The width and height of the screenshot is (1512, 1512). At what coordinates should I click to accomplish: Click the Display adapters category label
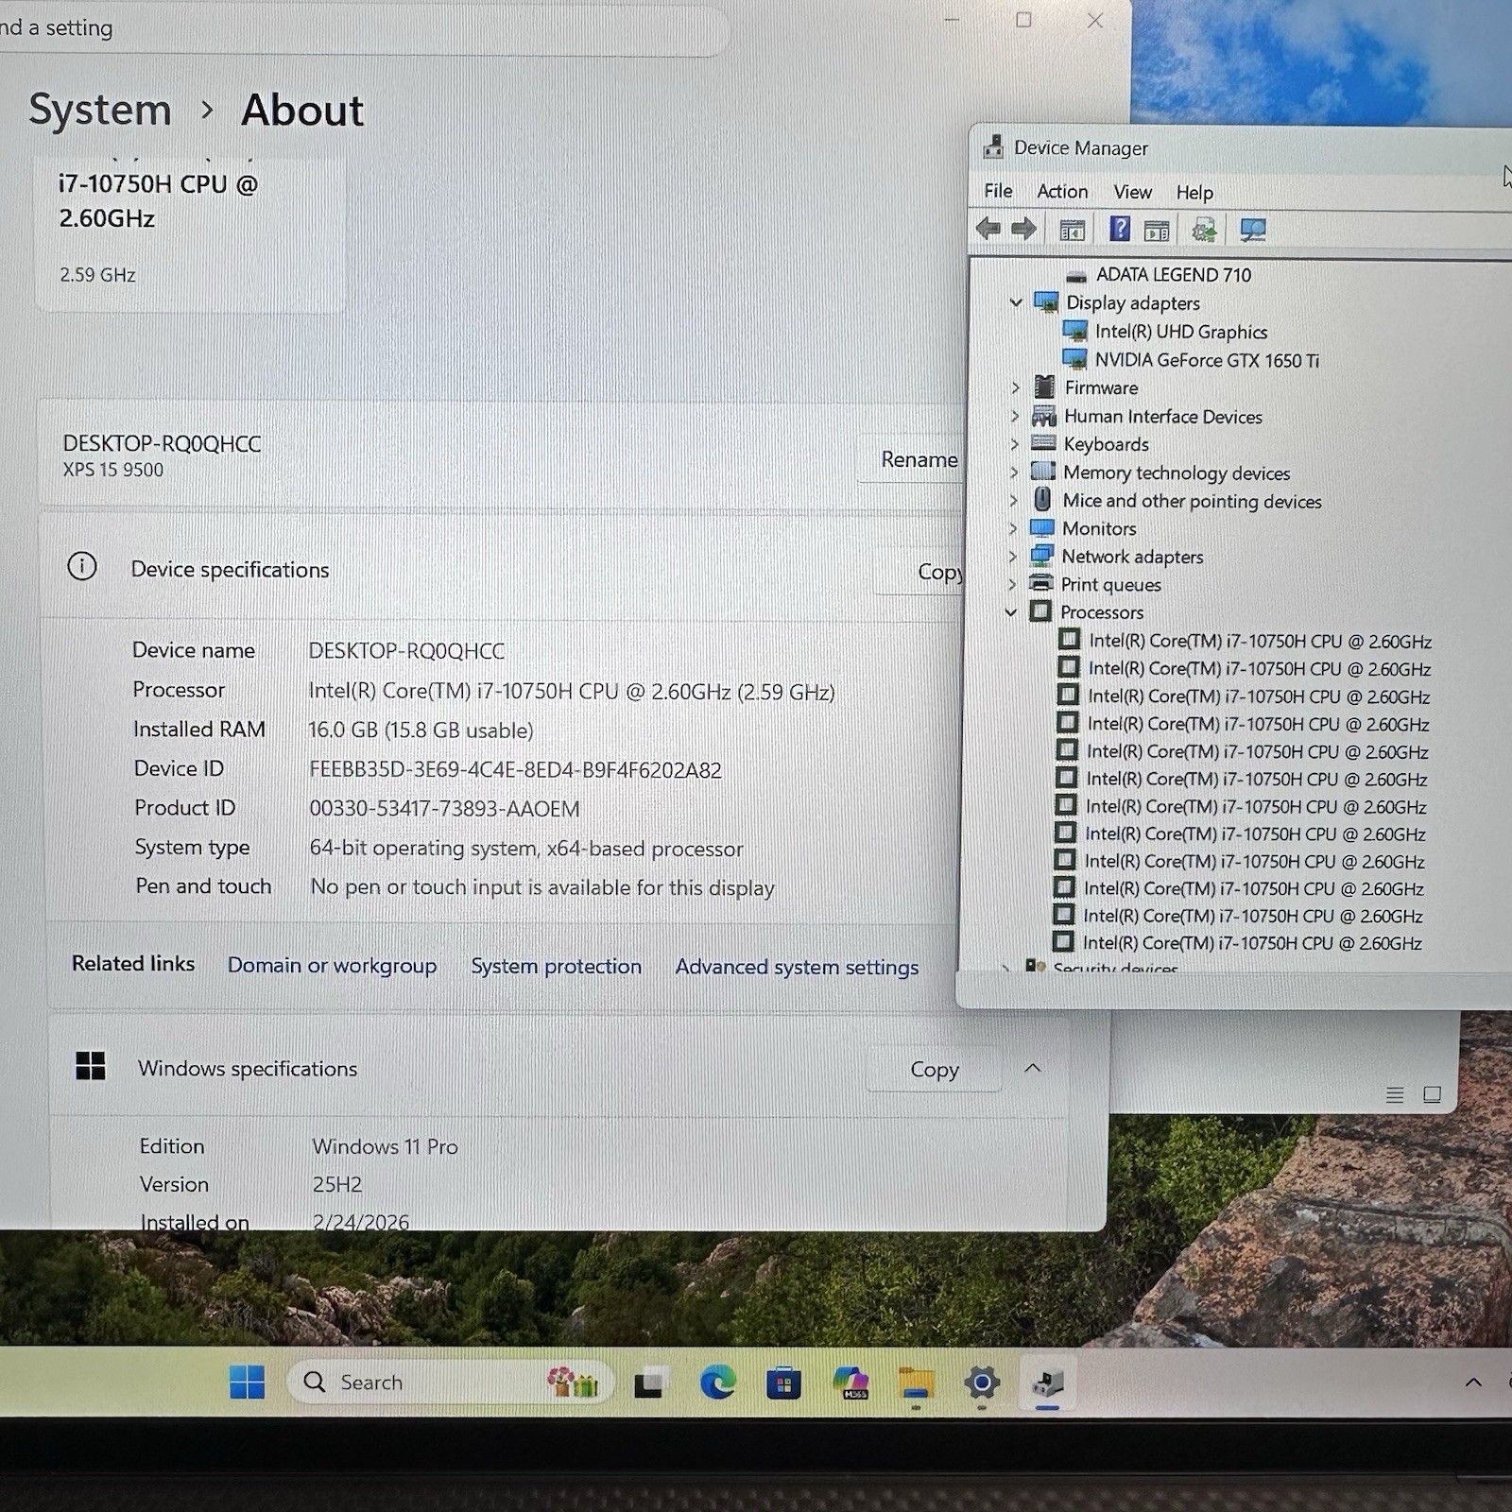pos(1133,303)
